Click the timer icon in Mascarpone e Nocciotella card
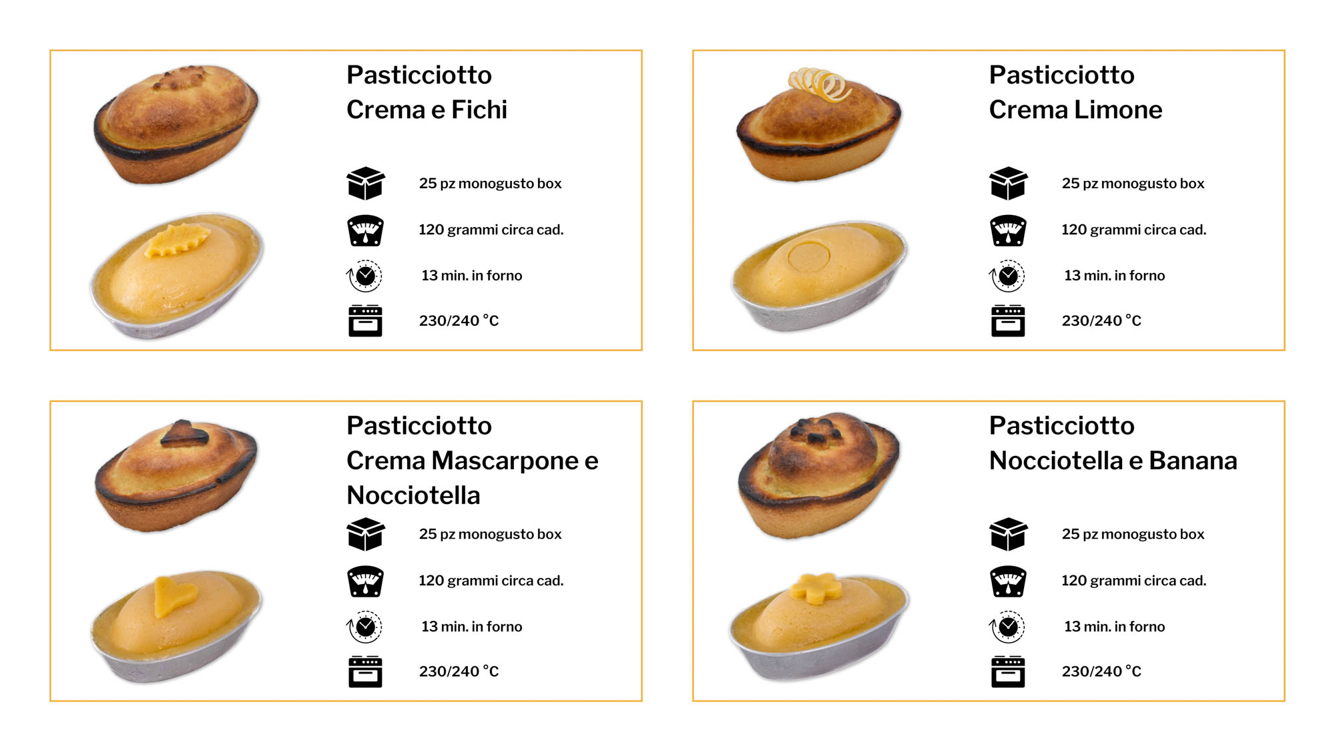 (364, 627)
